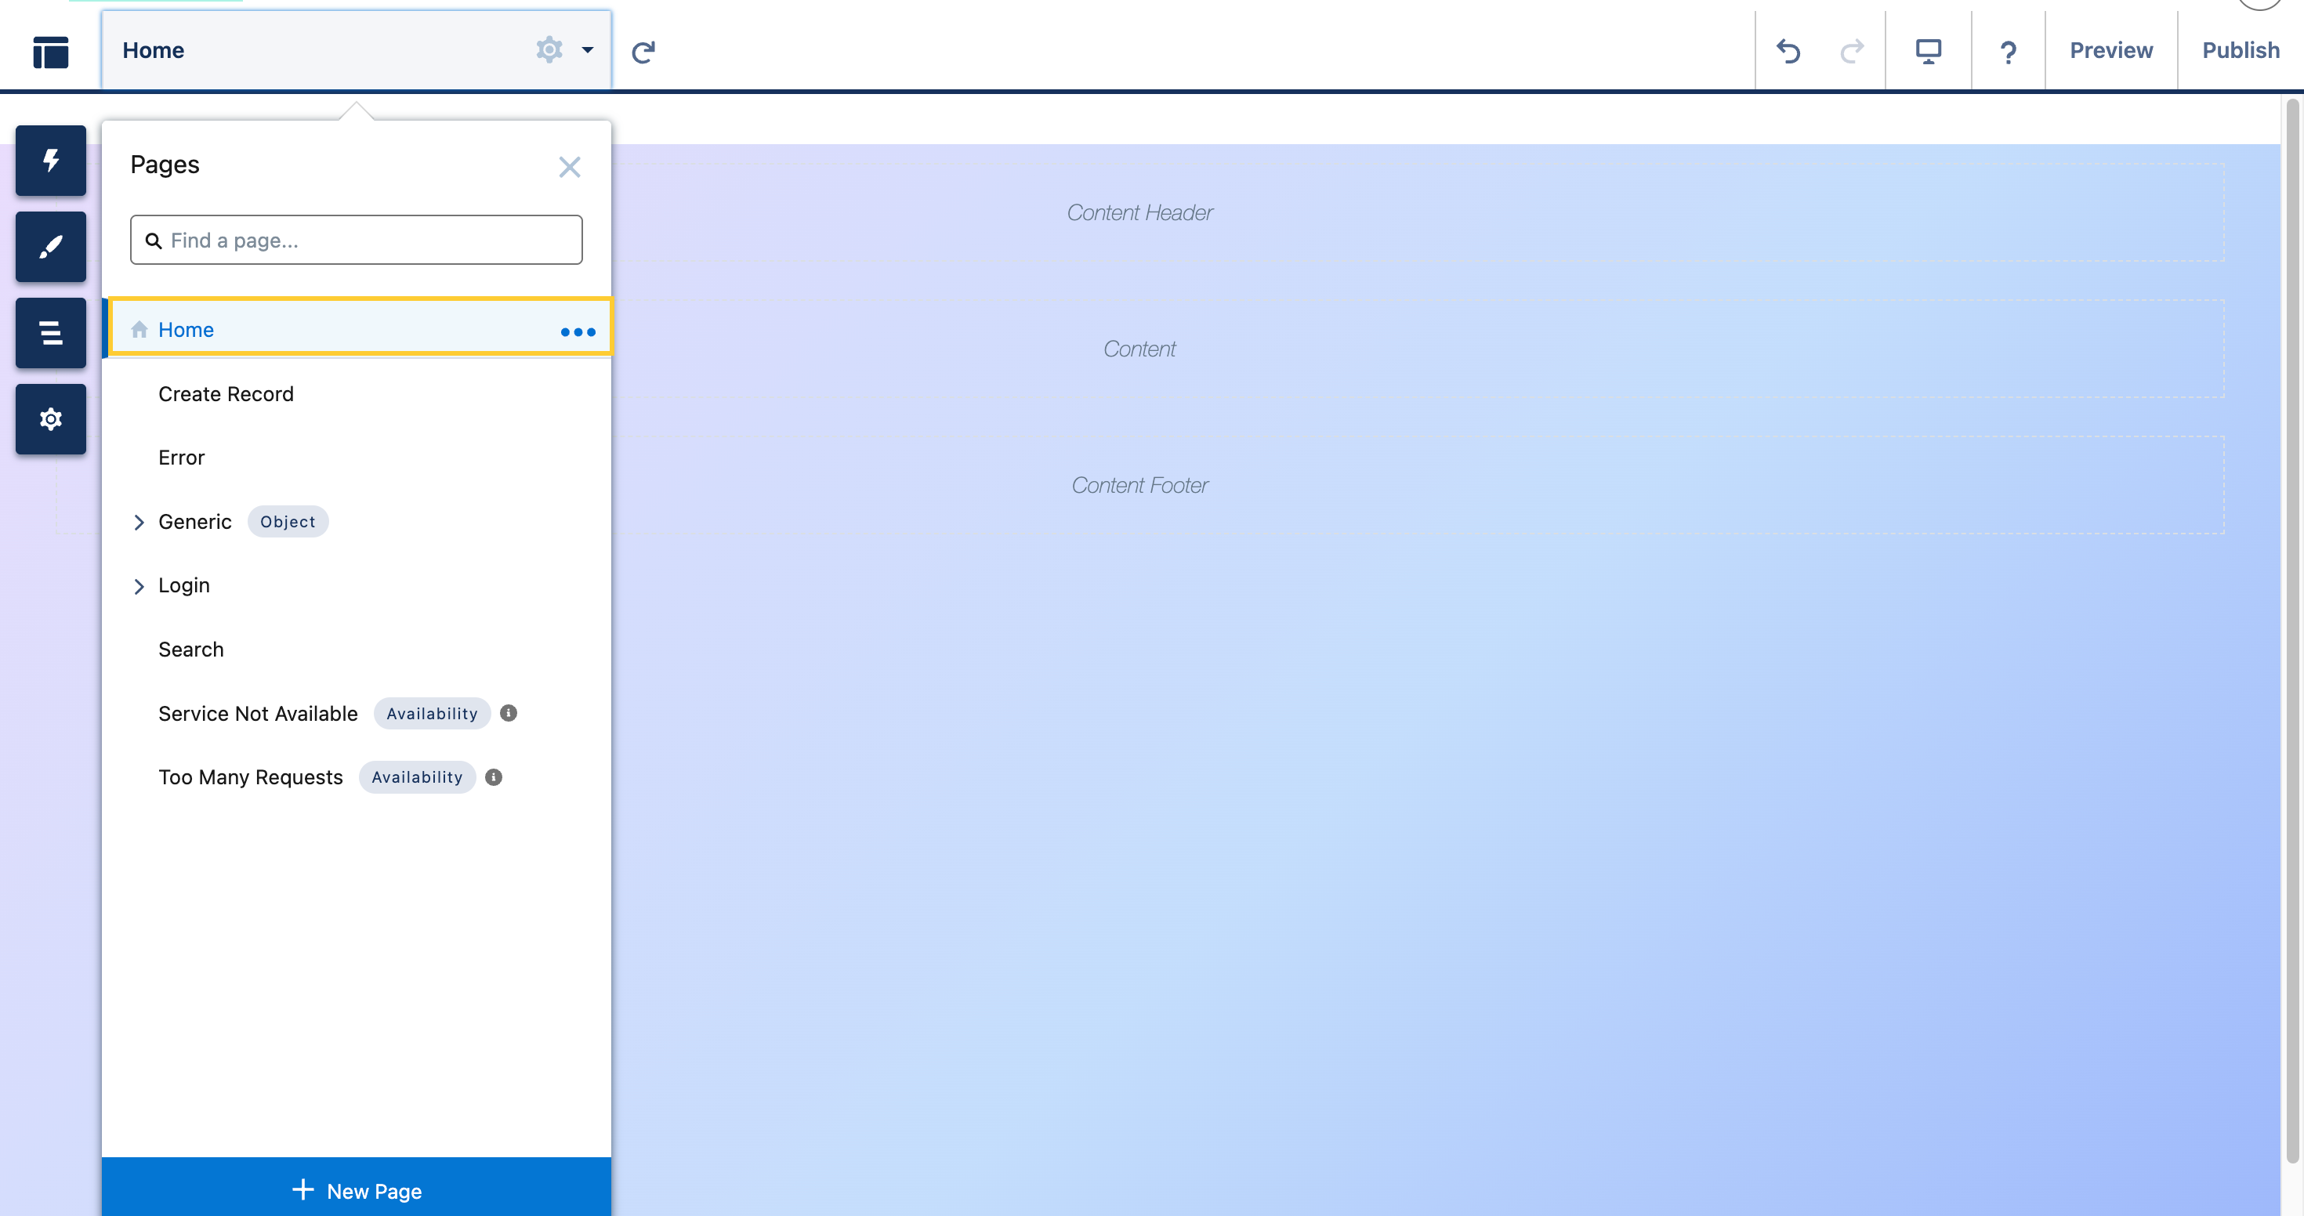This screenshot has height=1216, width=2304.
Task: Select the Content Header region
Action: click(1139, 213)
